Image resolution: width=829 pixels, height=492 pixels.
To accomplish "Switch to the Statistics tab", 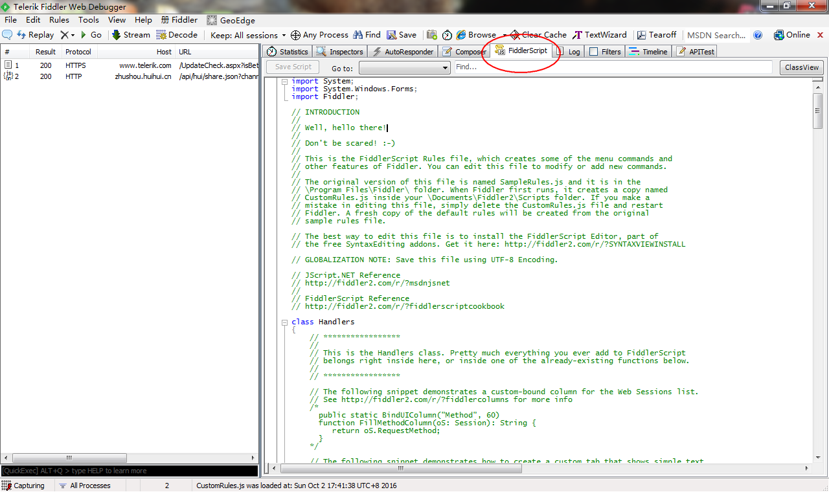I will click(288, 52).
